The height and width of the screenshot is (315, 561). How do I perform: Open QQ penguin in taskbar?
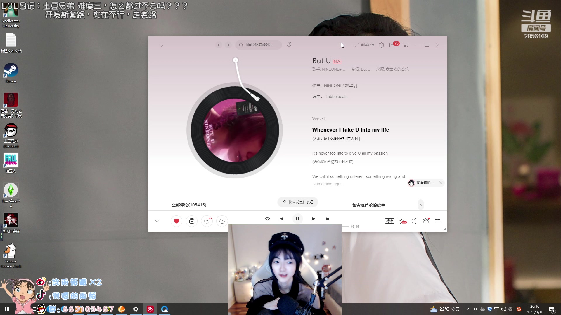(41, 309)
